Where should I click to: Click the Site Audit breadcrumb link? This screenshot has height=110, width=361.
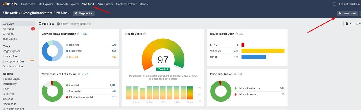pos(11,13)
